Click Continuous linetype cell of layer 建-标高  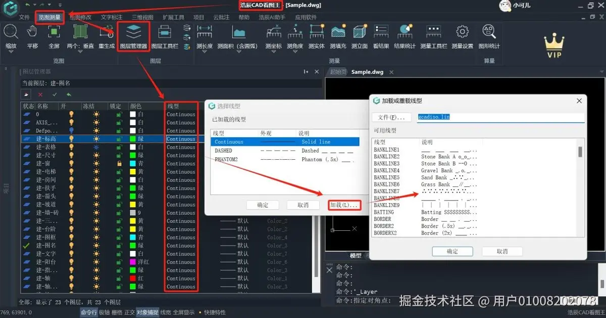[181, 139]
